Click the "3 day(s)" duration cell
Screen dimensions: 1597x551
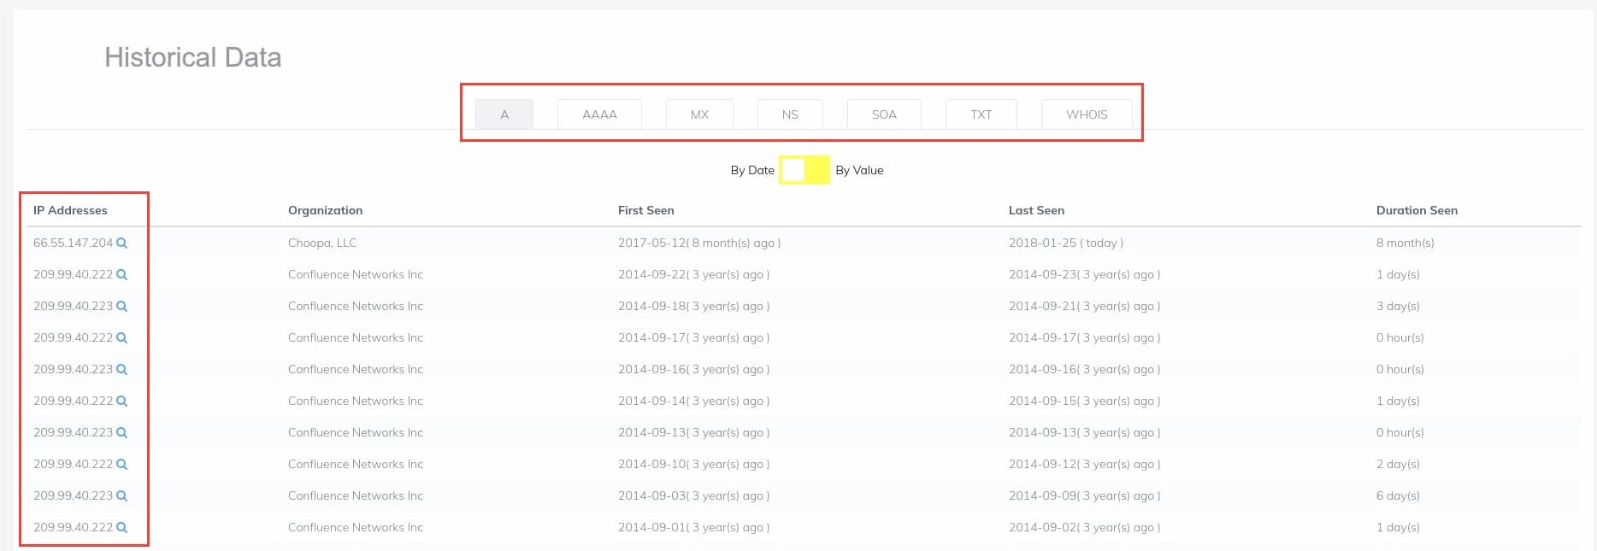pyautogui.click(x=1398, y=306)
